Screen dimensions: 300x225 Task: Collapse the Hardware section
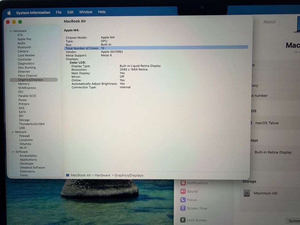click(11, 31)
